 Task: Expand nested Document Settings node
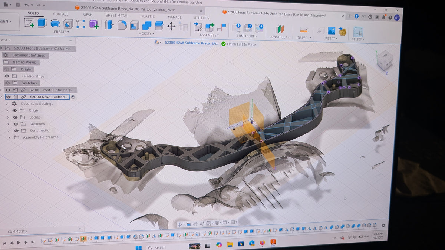click(7, 104)
